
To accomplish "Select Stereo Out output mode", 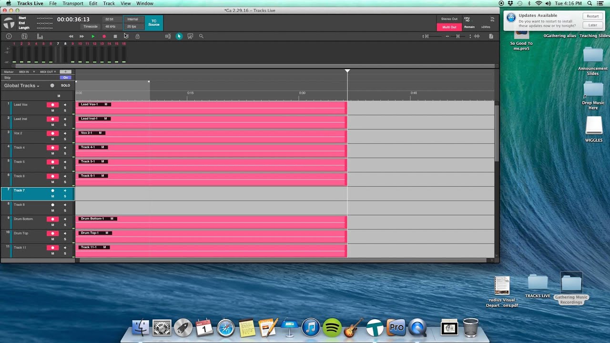I will coord(449,19).
